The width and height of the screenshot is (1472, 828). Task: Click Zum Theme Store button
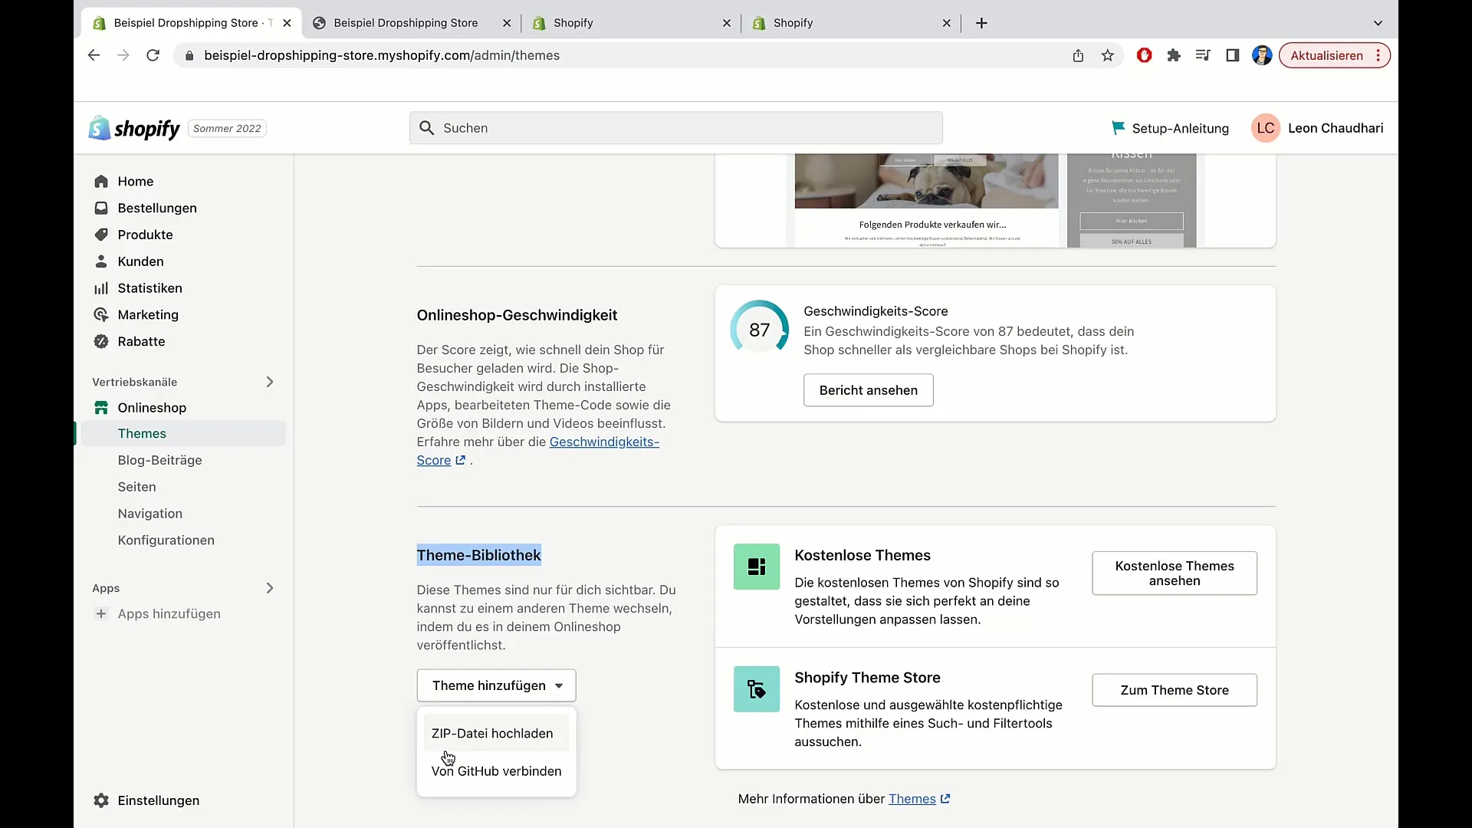click(1175, 689)
